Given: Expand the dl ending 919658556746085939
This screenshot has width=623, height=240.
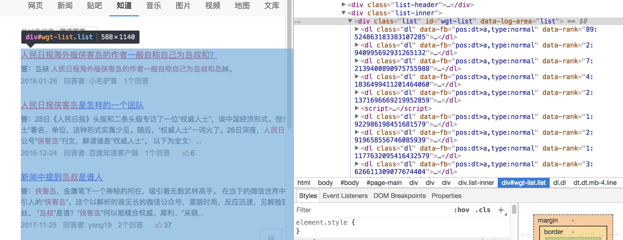Looking at the screenshot, I should 357,132.
